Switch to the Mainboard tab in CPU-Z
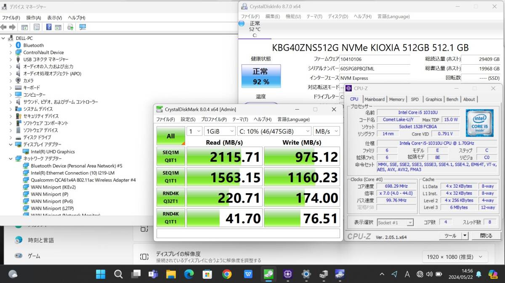 375,100
